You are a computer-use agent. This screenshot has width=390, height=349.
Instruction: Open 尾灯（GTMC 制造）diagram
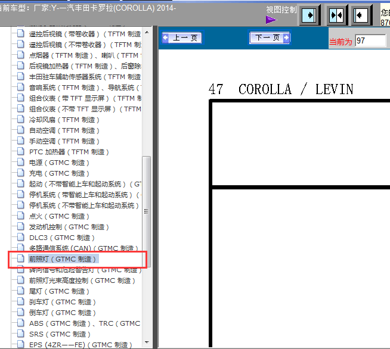tap(59, 291)
